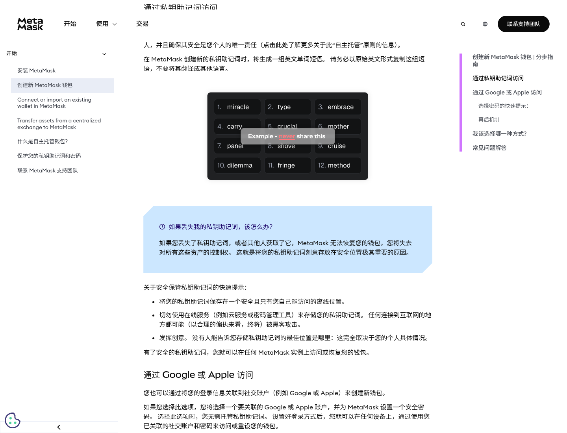
Task: Open 保护您的私钥助记词和密码 sidebar page
Action: coord(49,156)
